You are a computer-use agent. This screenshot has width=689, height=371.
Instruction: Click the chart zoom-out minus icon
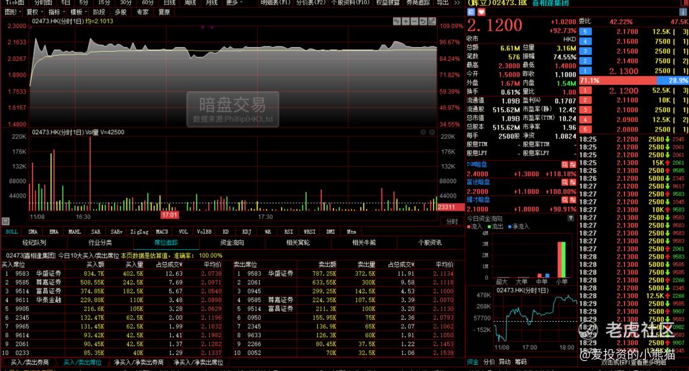click(x=415, y=21)
